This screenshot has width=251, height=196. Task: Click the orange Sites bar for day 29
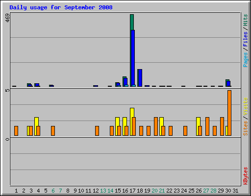222,126
